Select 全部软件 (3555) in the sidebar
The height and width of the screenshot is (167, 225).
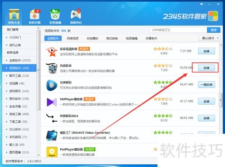pyautogui.click(x=19, y=61)
